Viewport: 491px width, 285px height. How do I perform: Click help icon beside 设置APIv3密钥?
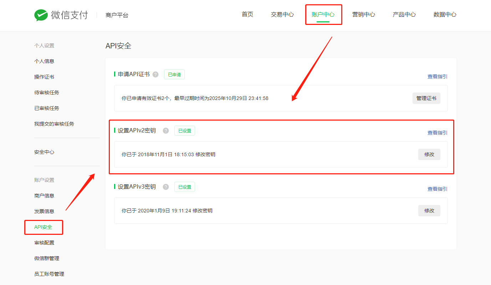[166, 187]
